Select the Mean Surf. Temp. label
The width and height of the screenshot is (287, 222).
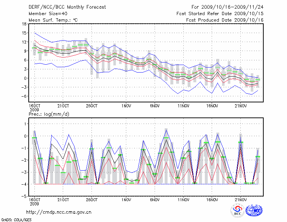53,20
